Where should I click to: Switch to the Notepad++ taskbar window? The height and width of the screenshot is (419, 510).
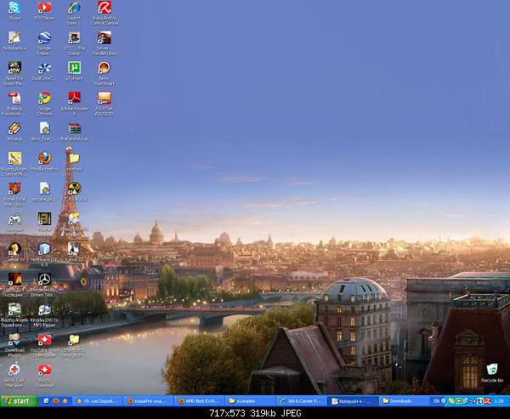(x=353, y=401)
